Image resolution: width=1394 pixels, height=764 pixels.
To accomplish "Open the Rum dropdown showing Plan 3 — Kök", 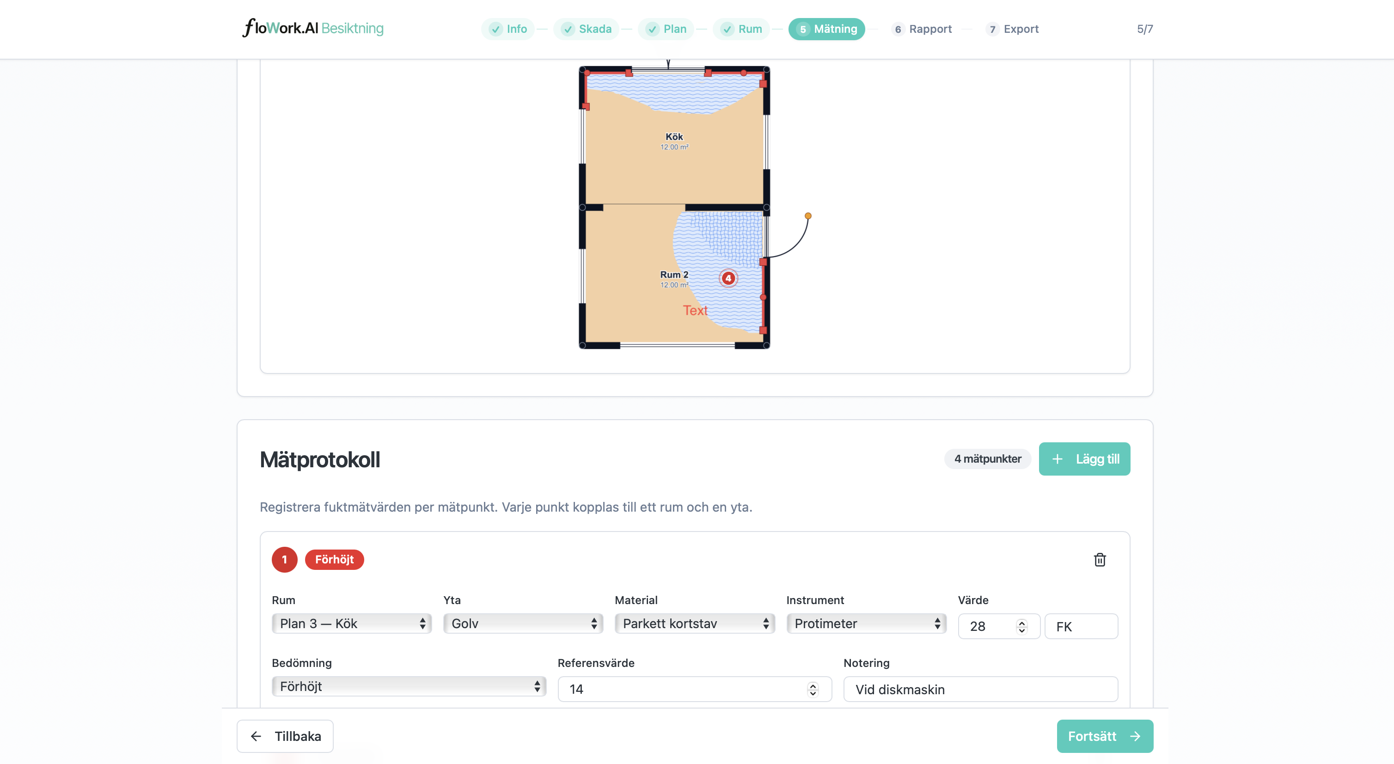I will click(352, 623).
